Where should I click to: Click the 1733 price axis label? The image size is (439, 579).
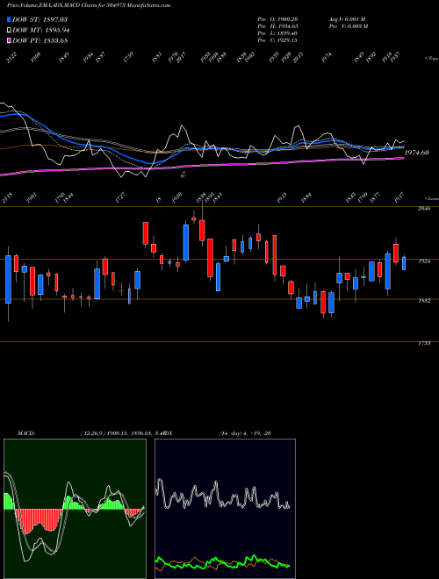coord(424,343)
